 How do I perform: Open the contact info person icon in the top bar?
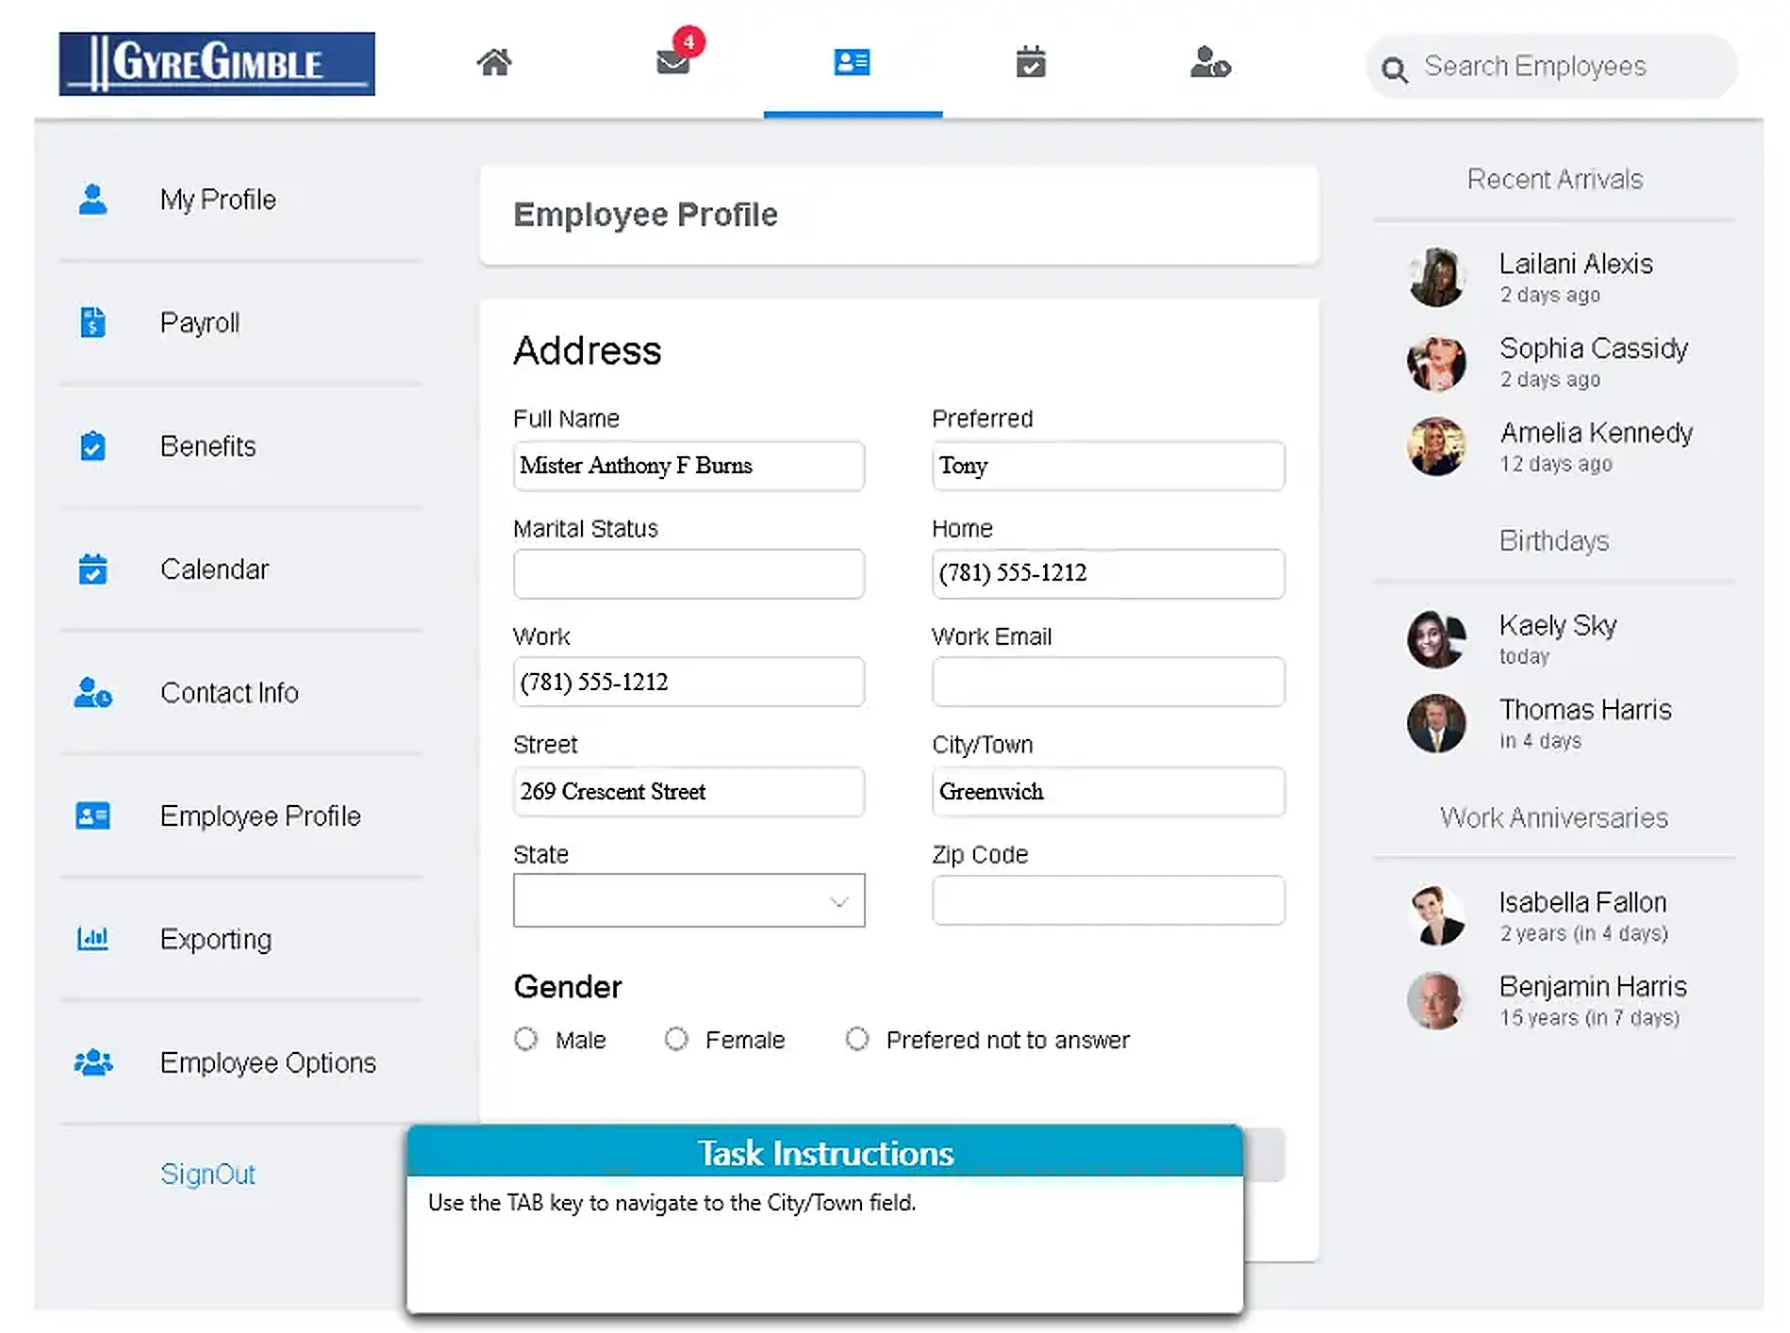pyautogui.click(x=1210, y=62)
